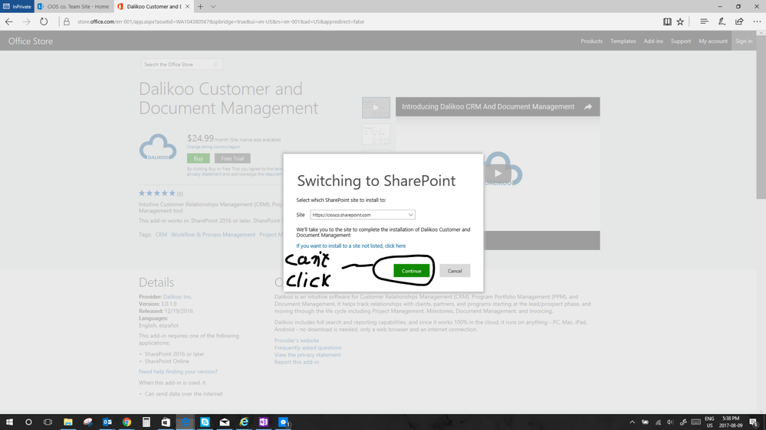Click Sign in link
The height and width of the screenshot is (430, 766).
point(744,41)
